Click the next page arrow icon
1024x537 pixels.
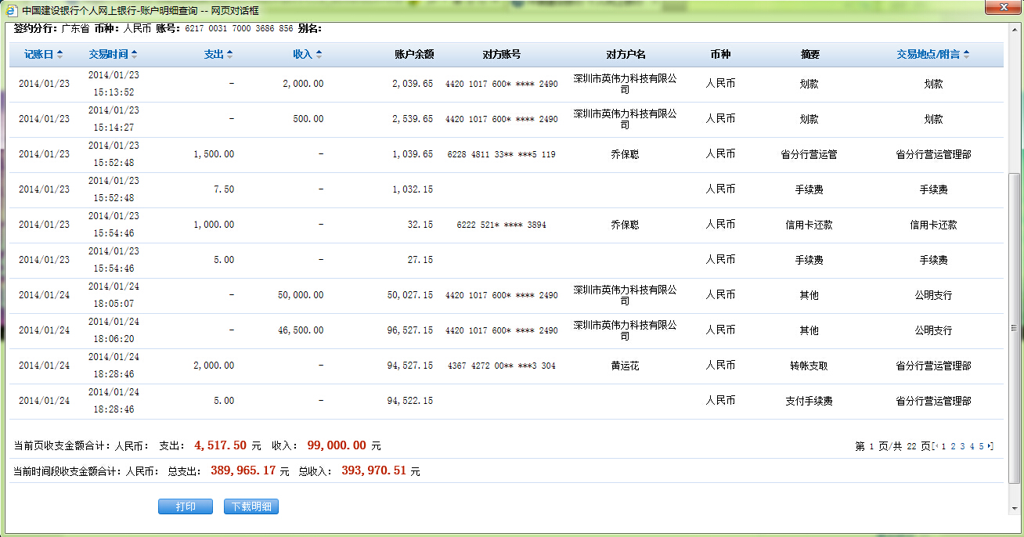[x=990, y=446]
